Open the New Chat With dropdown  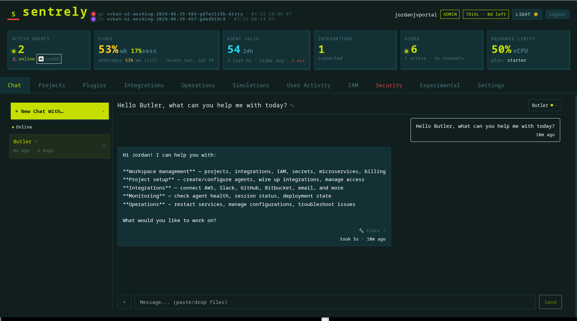[x=60, y=111]
